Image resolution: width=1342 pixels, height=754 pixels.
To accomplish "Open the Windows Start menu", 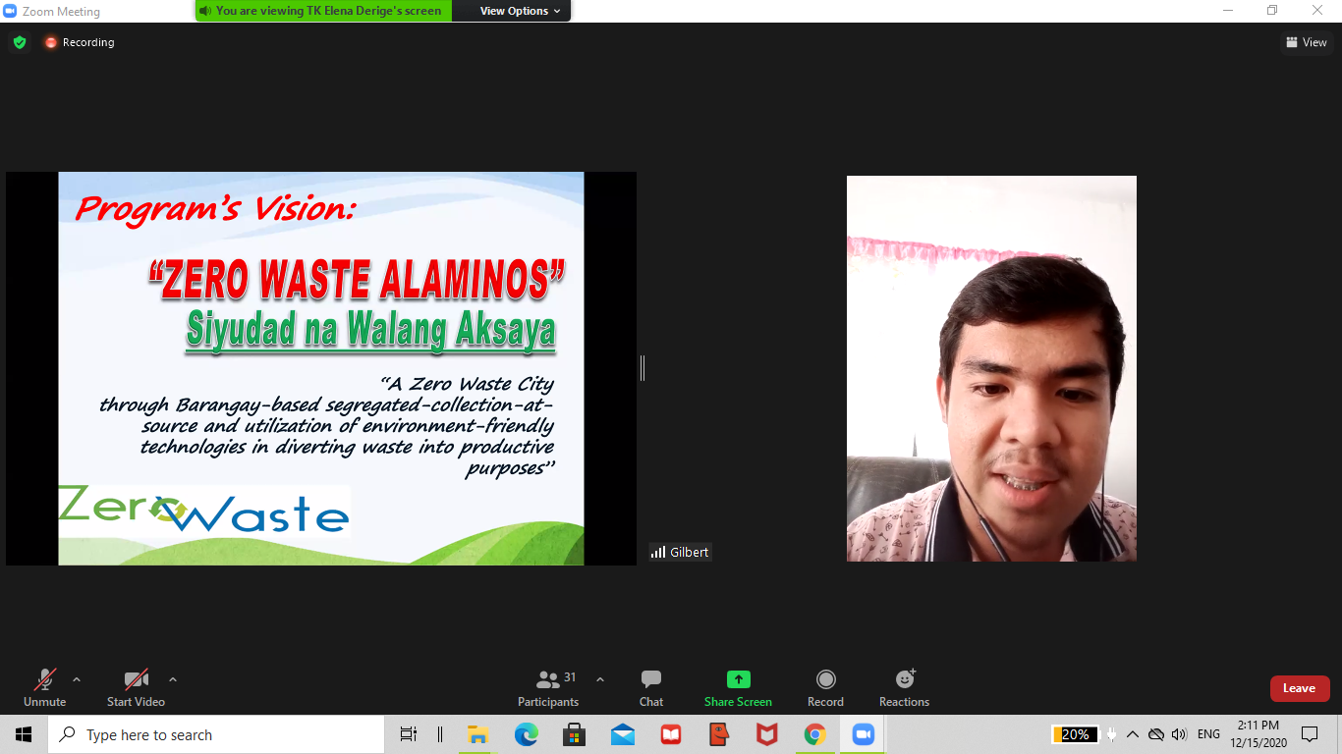I will pos(24,734).
